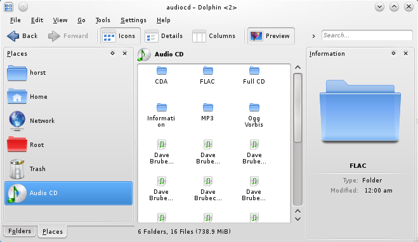The width and height of the screenshot is (418, 242).
Task: Select right Dave Brube... track in fourth row
Action: point(254,189)
